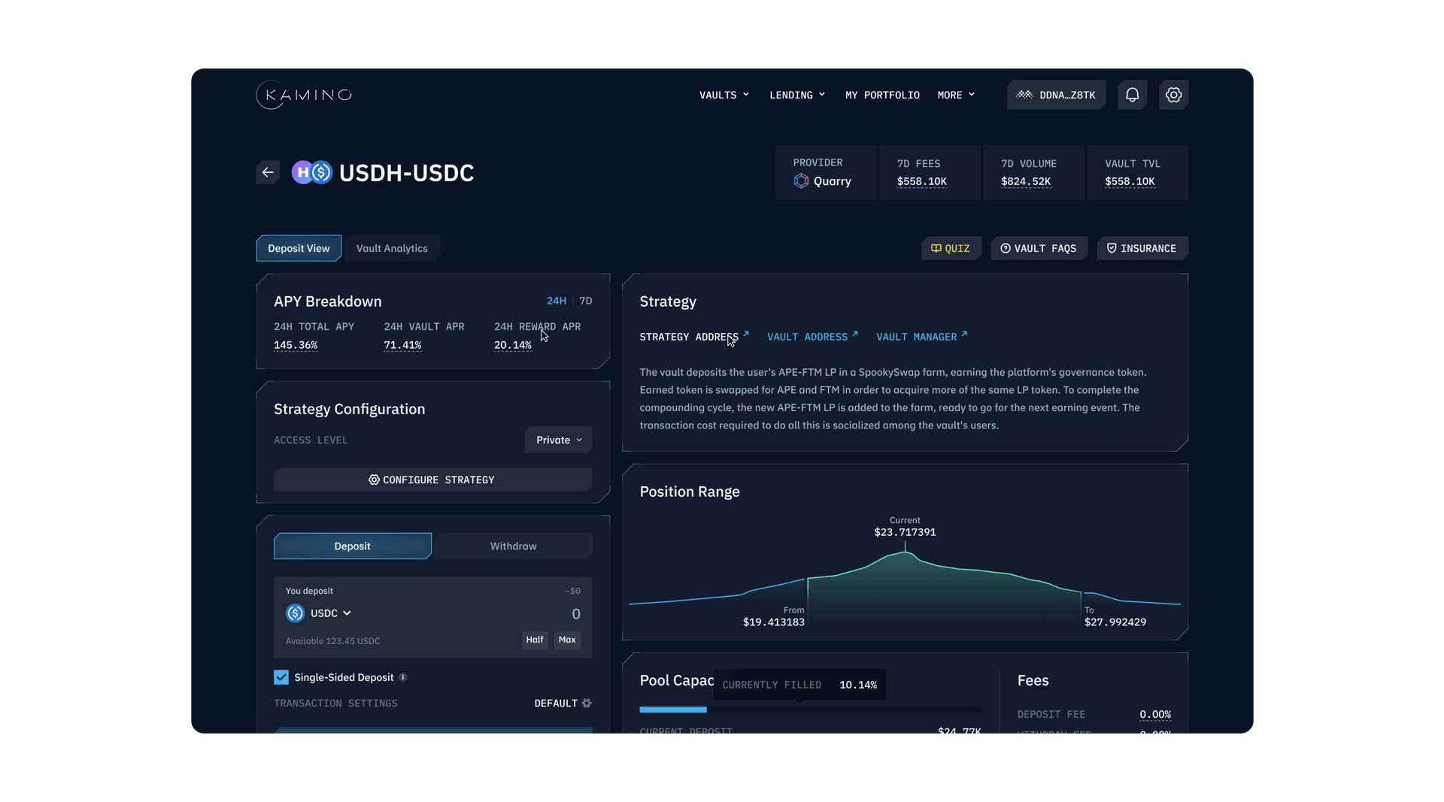
Task: Select the Deposit View tab
Action: click(x=299, y=248)
